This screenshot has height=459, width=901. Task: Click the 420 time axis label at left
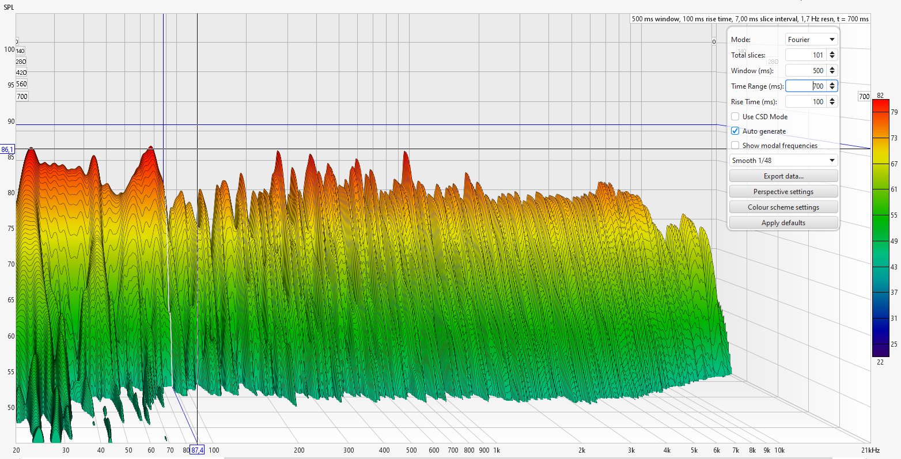pyautogui.click(x=21, y=73)
